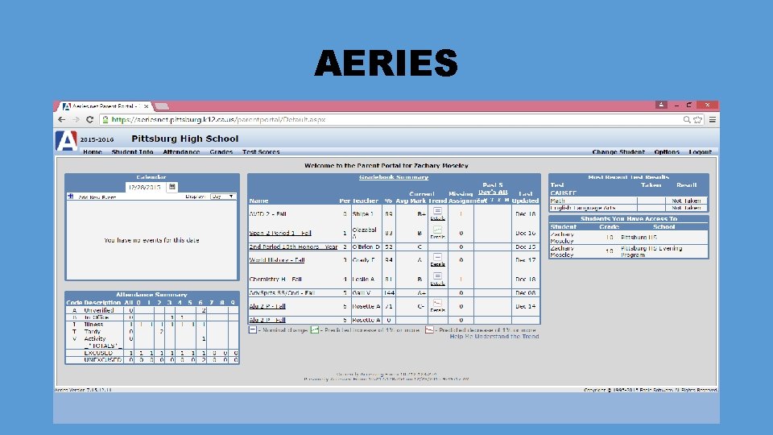Click the Chrome user profile icon
773x435 pixels.
pyautogui.click(x=661, y=105)
